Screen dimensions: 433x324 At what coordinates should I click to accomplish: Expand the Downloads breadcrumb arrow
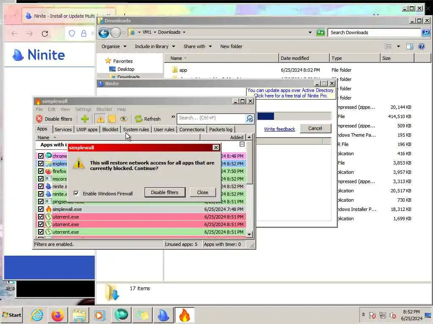(x=184, y=32)
